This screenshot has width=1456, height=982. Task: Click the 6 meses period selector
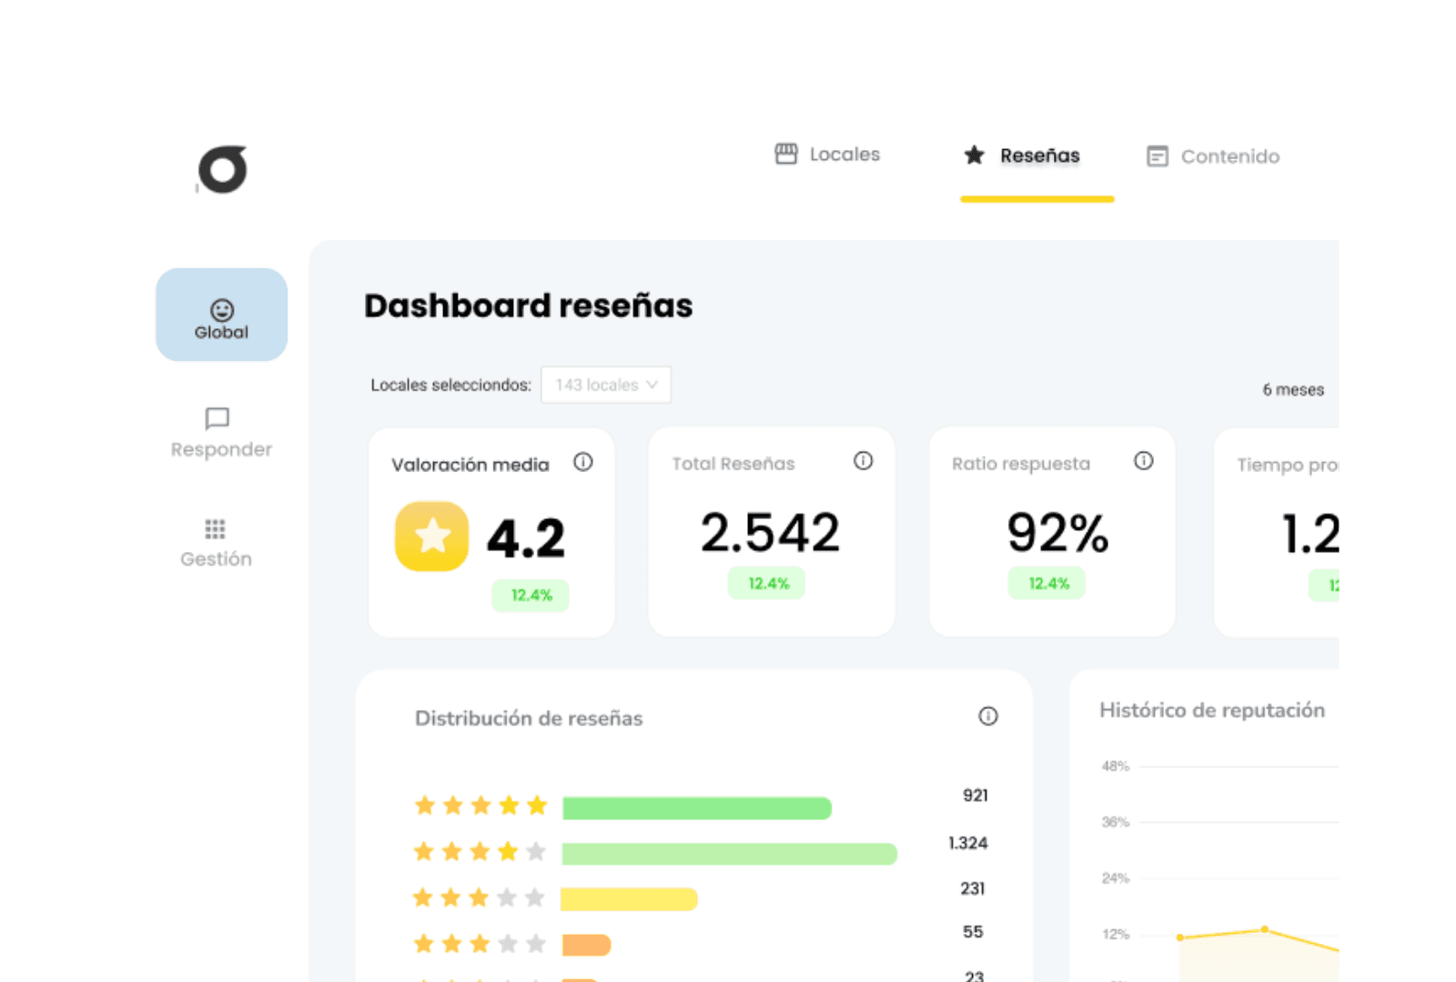click(1293, 389)
